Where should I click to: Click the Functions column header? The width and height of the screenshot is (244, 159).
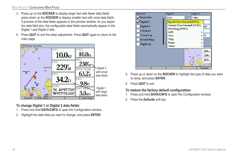click(x=141, y=14)
